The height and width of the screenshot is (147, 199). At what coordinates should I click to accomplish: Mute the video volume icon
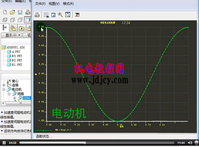tap(190, 143)
